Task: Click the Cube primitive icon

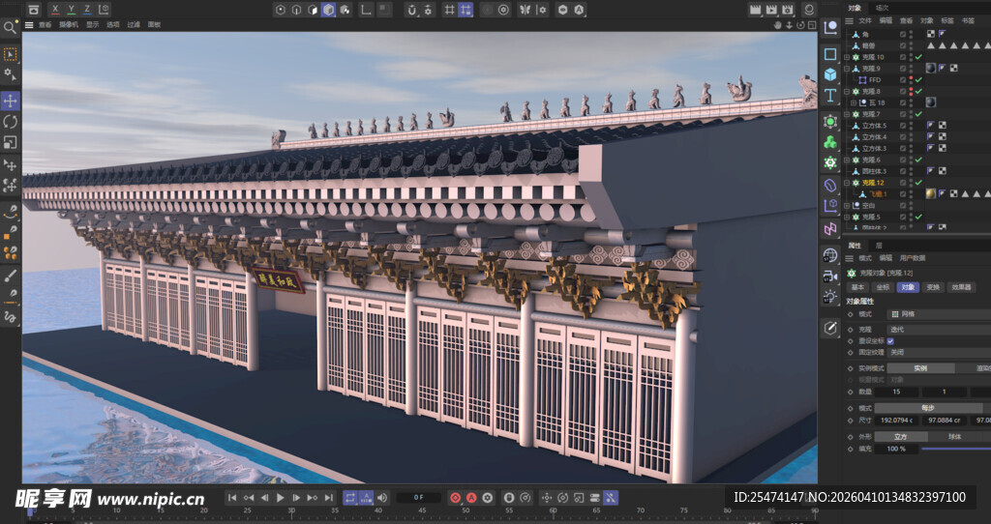Action: click(830, 74)
